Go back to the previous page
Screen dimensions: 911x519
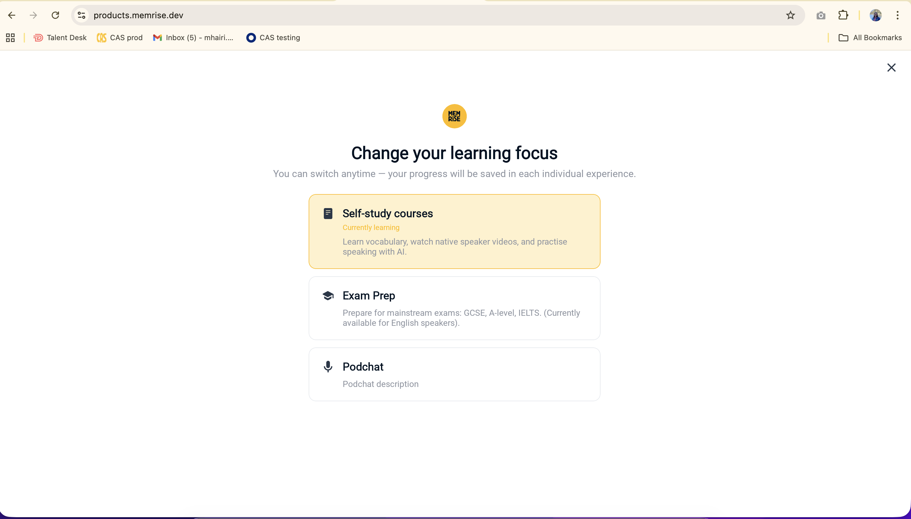pos(12,15)
